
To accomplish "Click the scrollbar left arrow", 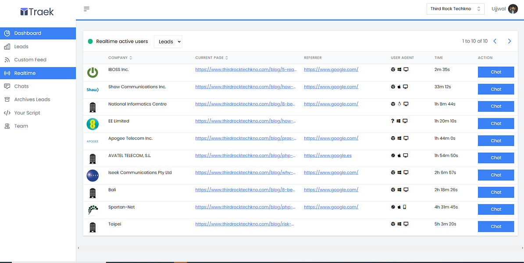I will pyautogui.click(x=78, y=248).
